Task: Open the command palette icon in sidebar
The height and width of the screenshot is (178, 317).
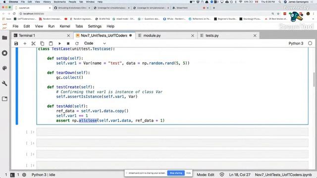Action: tap(4, 68)
